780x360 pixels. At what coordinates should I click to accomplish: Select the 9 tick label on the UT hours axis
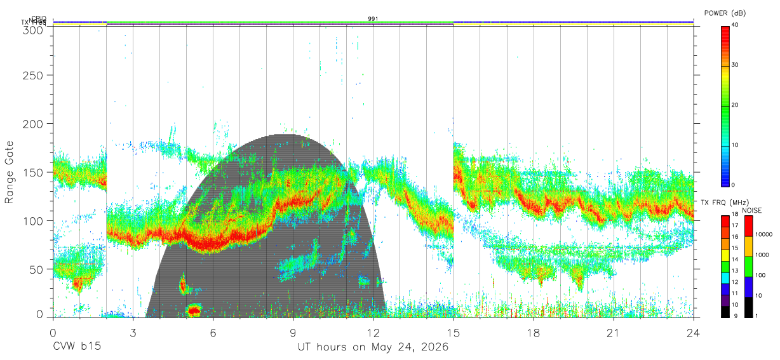coord(293,333)
